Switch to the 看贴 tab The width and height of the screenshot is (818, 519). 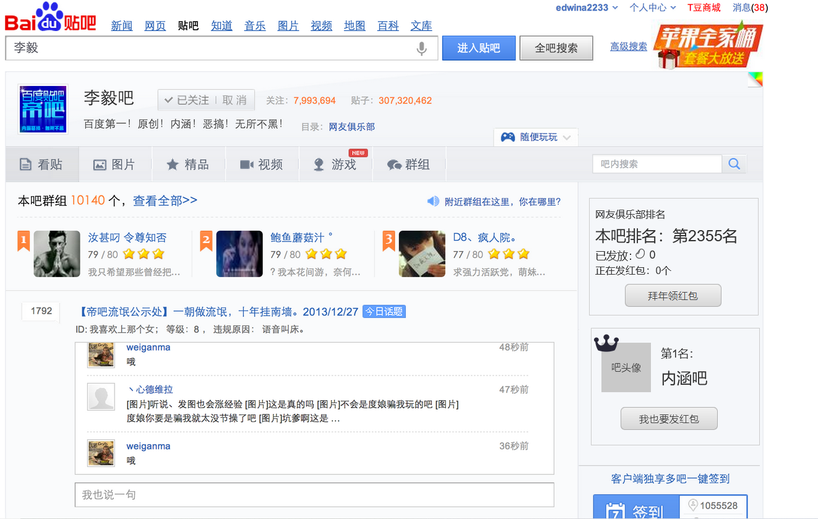(42, 165)
